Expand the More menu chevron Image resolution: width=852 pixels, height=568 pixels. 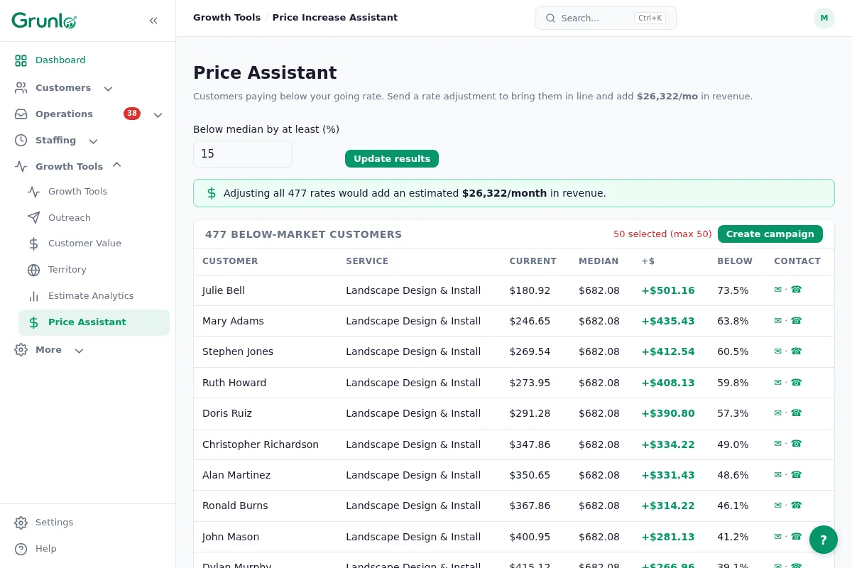coord(79,351)
